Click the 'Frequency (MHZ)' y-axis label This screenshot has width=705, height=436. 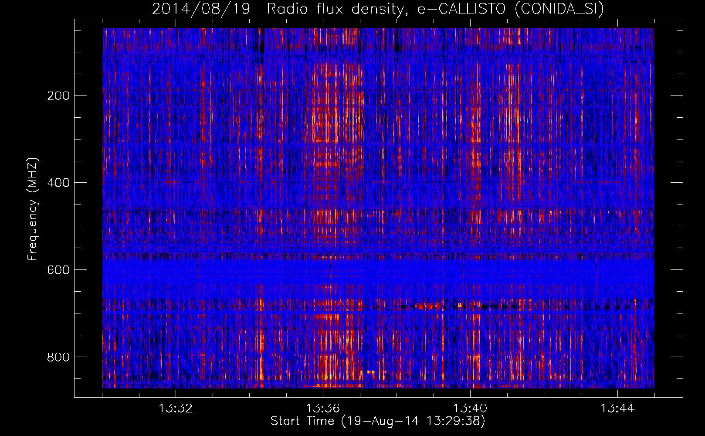click(33, 209)
